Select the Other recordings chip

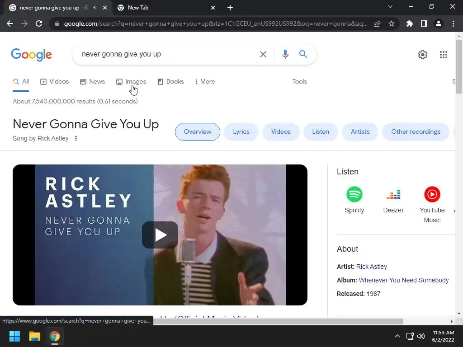pos(416,132)
